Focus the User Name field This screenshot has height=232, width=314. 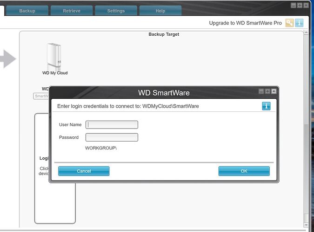tap(112, 125)
